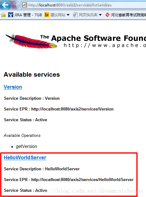This screenshot has height=197, width=146.
Task: Click the browser Back arrow button
Action: coord(5,5)
